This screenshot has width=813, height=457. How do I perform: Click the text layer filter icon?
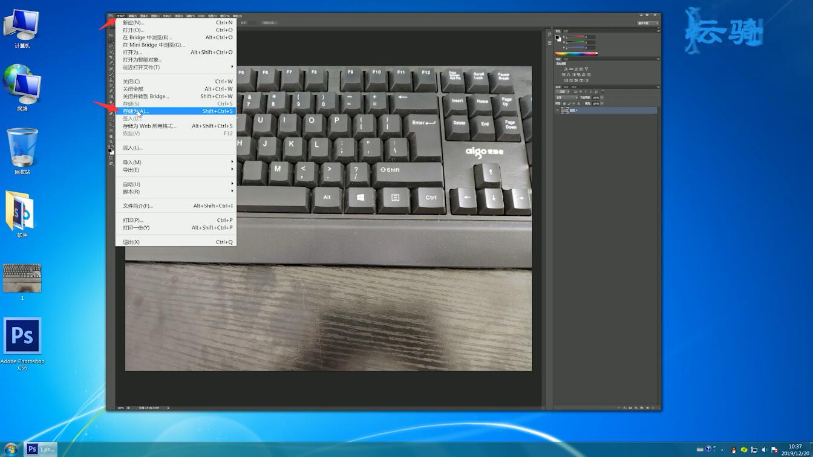pyautogui.click(x=586, y=91)
